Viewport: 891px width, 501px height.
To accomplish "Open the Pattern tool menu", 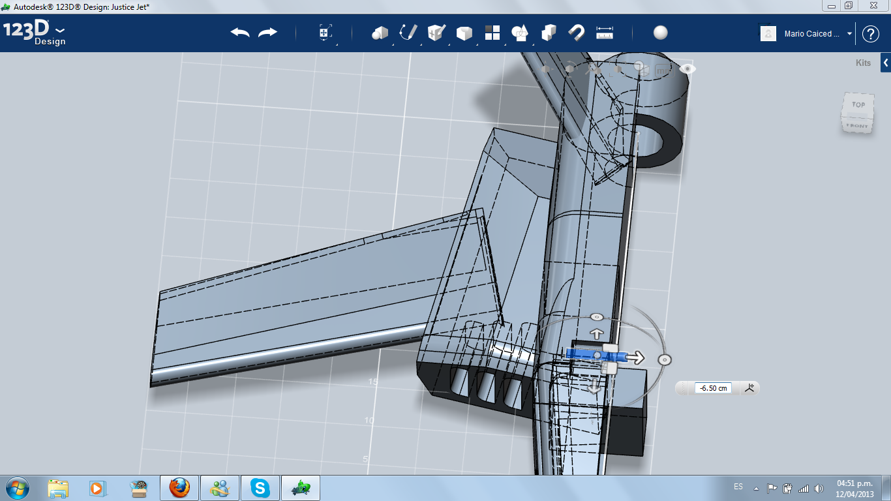I will tap(492, 33).
